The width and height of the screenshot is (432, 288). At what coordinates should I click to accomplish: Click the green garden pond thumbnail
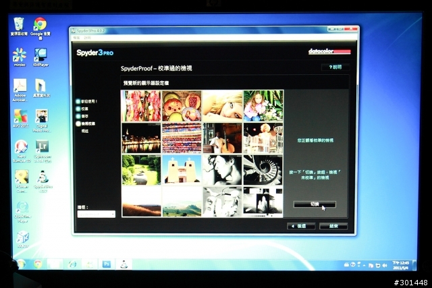[141, 170]
